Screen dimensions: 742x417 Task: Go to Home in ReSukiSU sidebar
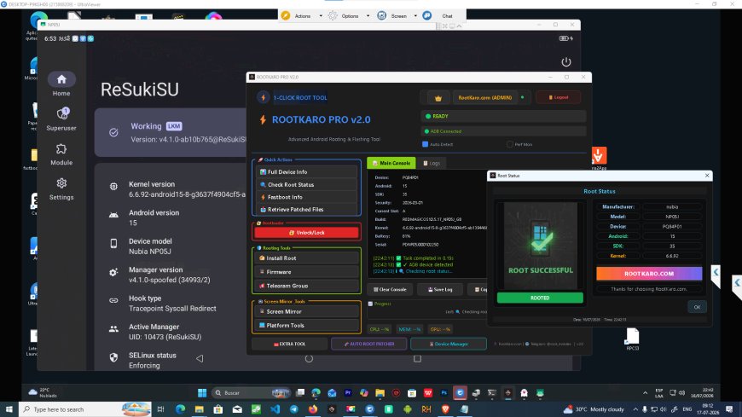[61, 84]
